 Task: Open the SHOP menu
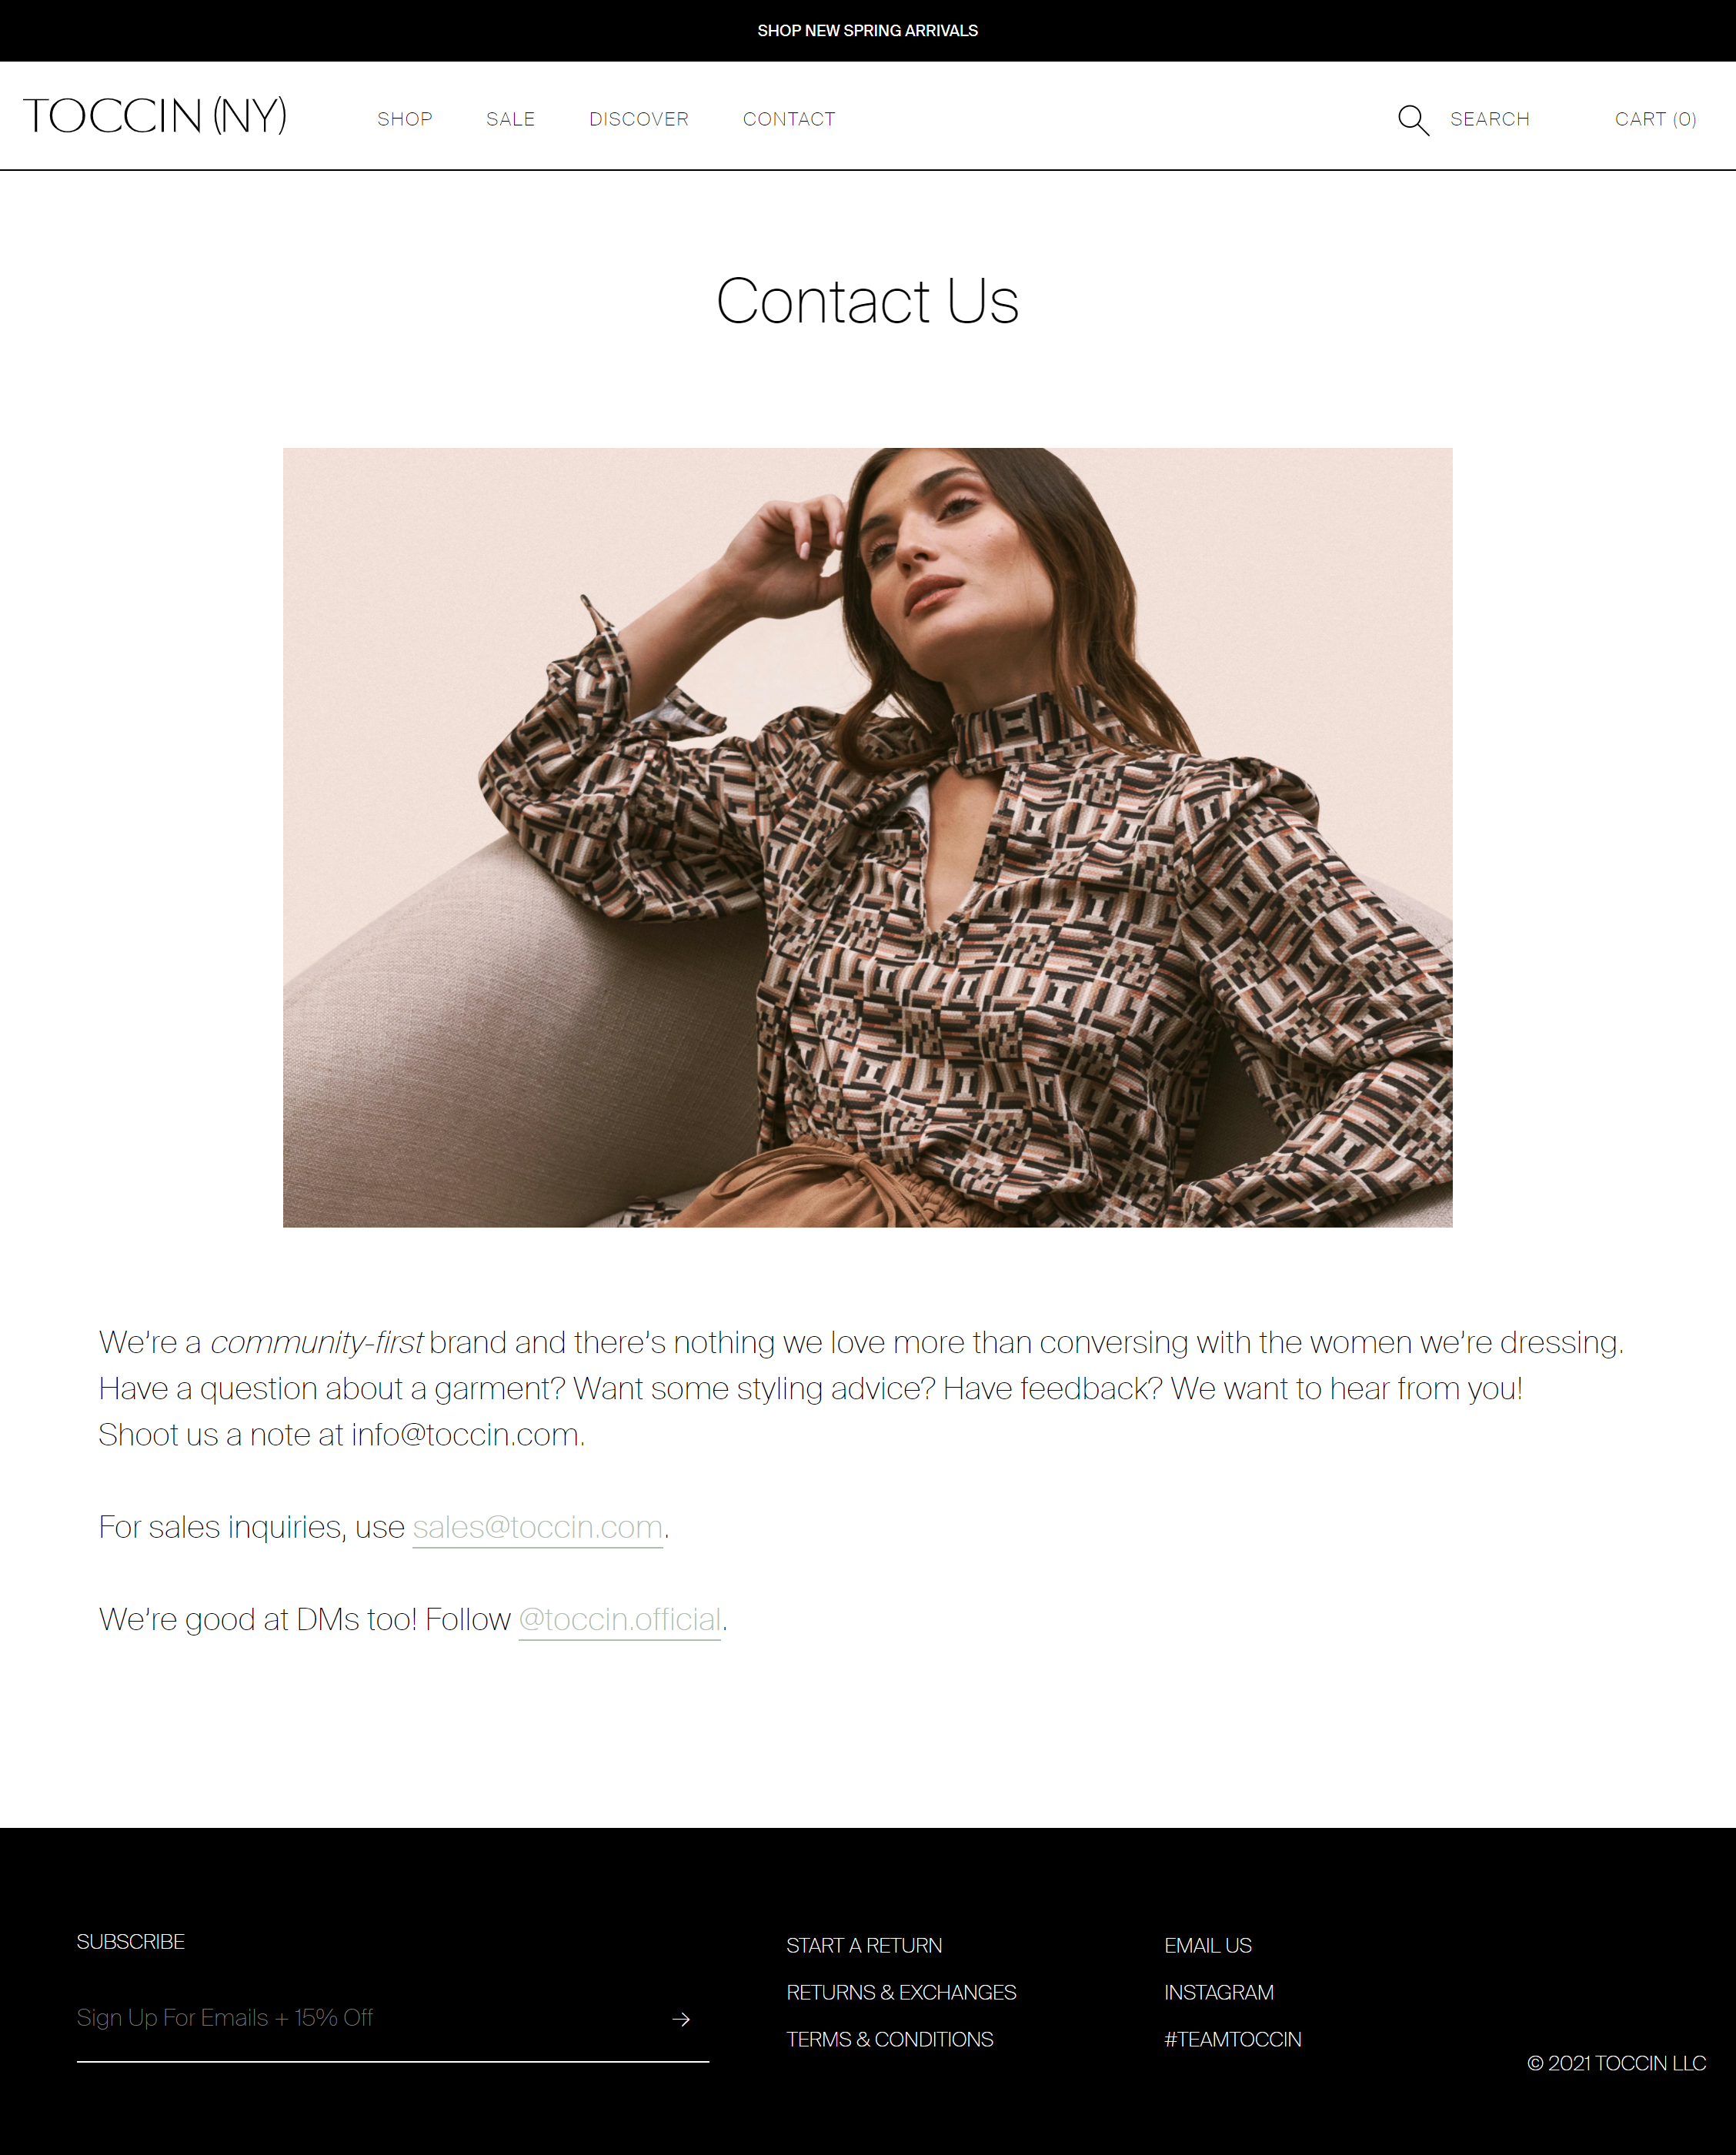[405, 119]
